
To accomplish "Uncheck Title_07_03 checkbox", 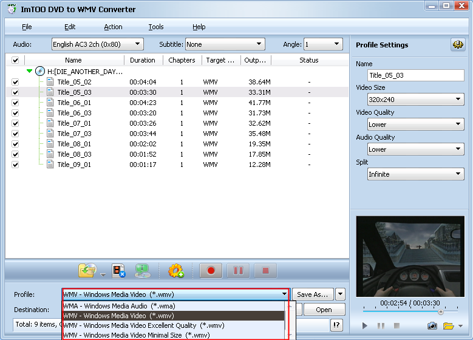I will (x=15, y=134).
